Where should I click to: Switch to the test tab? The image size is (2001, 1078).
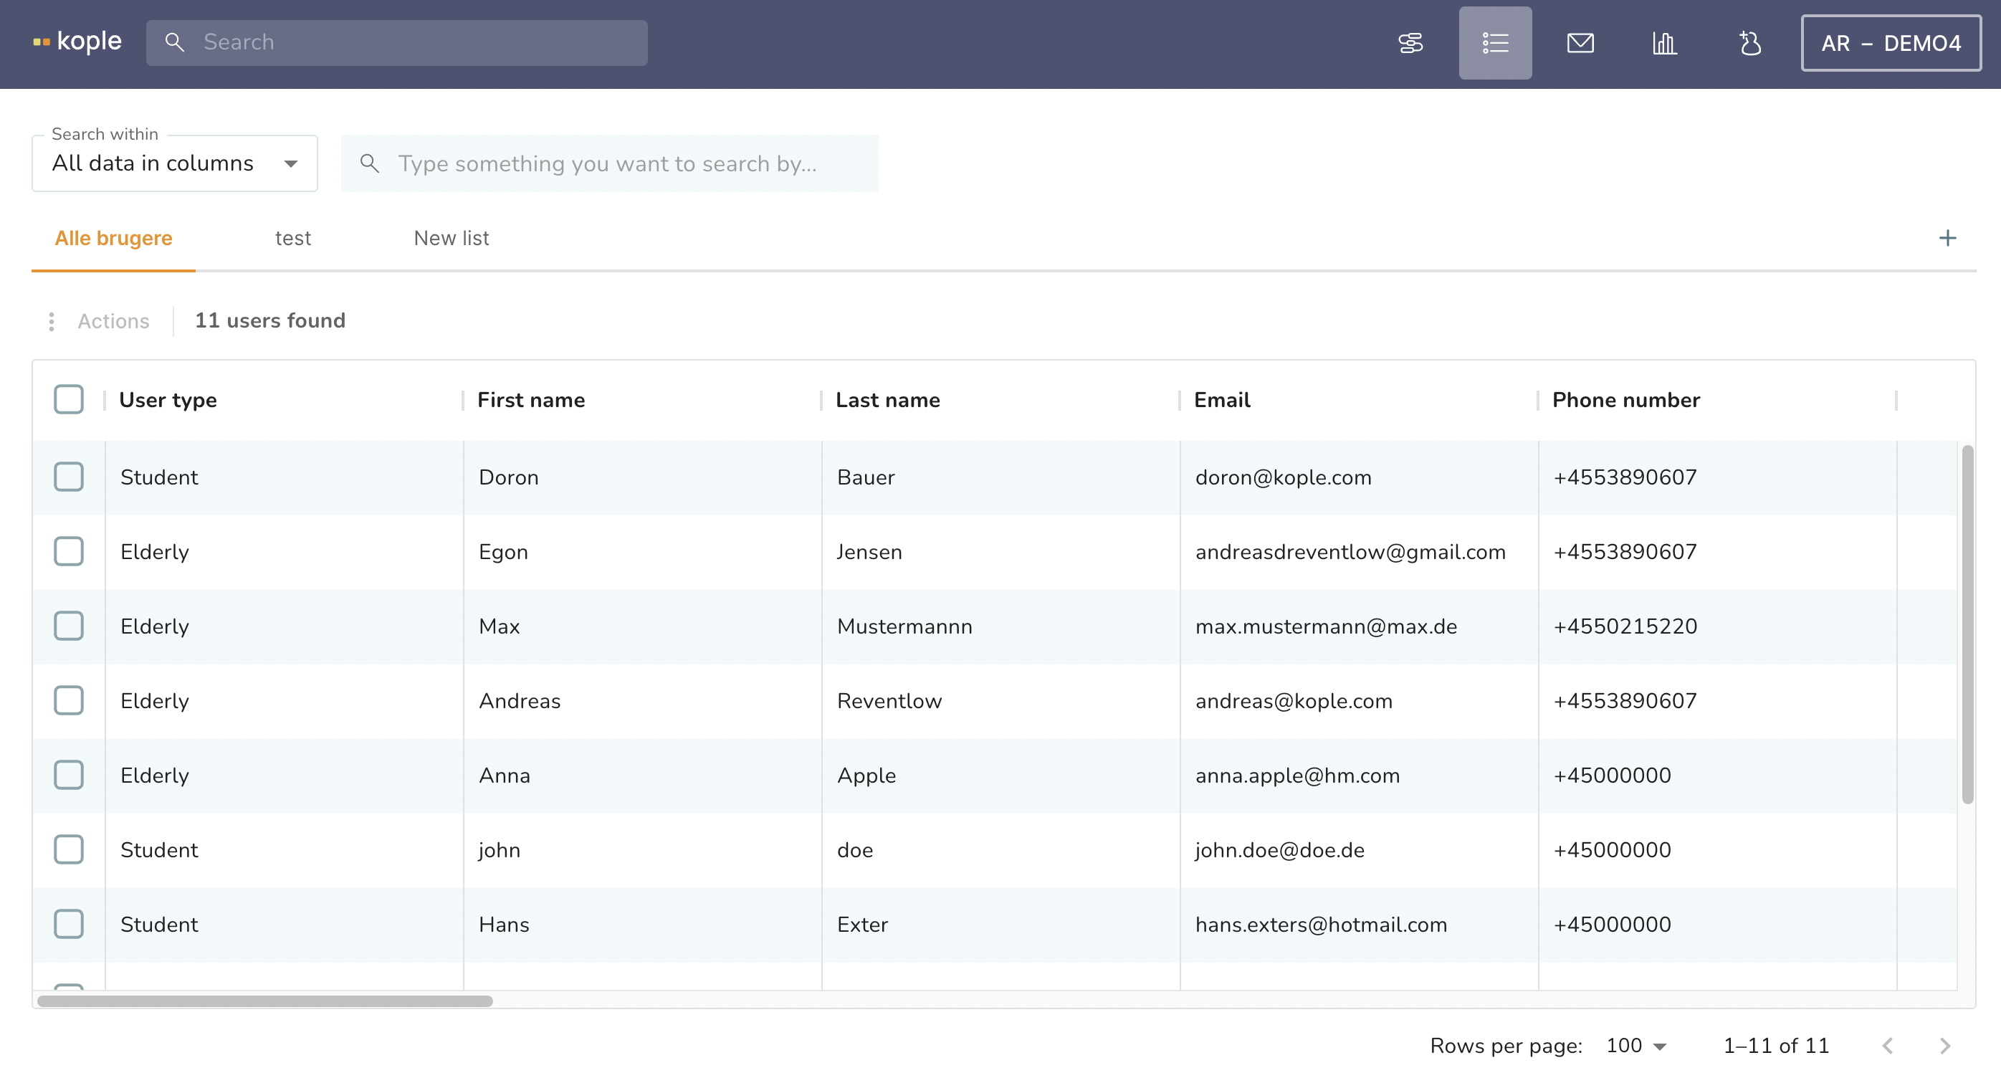click(293, 238)
